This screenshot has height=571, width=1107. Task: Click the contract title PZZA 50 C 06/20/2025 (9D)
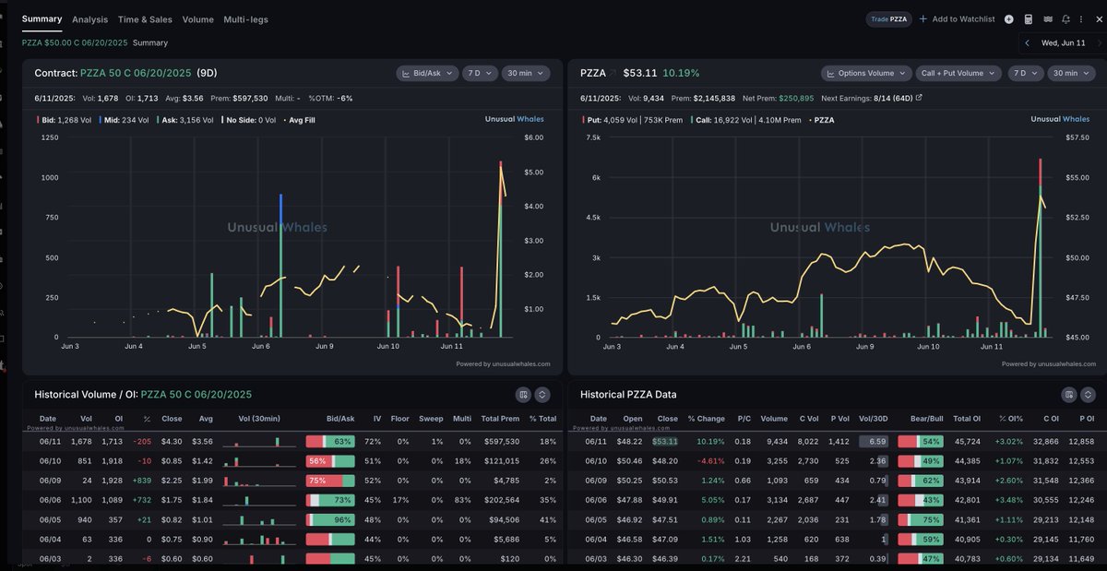[125, 73]
